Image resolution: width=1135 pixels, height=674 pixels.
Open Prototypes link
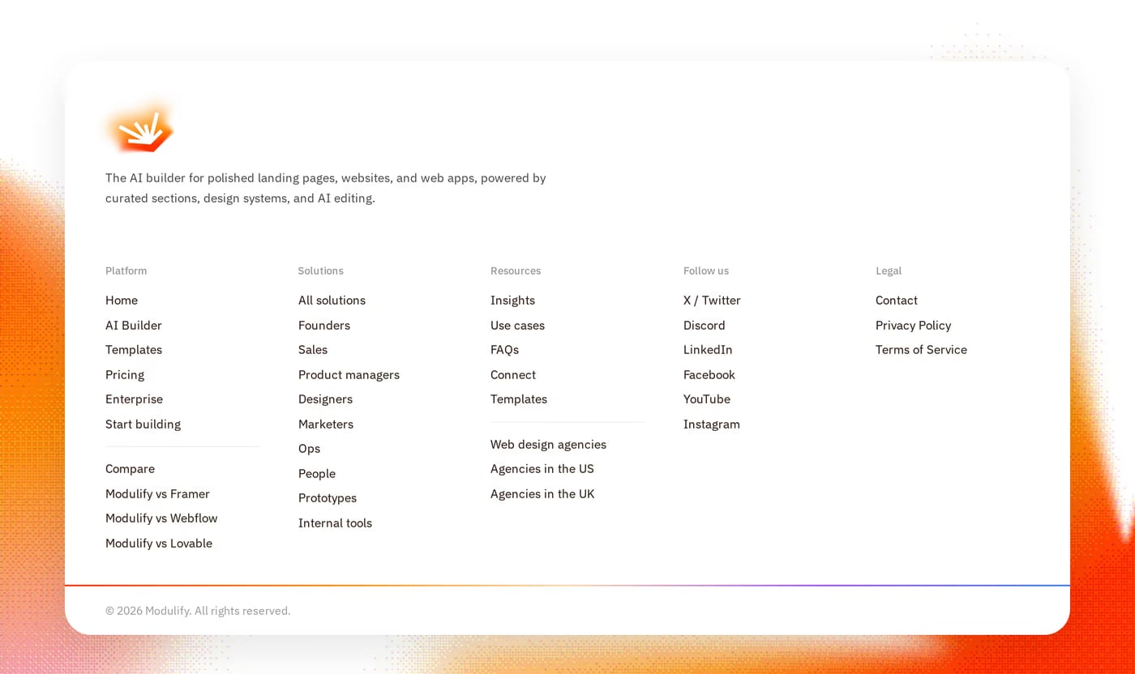(x=328, y=498)
